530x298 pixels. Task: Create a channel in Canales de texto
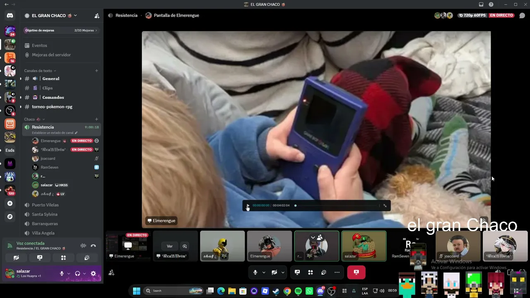point(96,71)
